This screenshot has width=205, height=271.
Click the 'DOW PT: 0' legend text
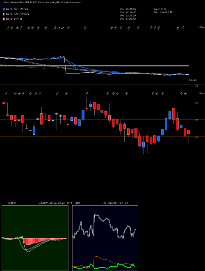click(14, 19)
